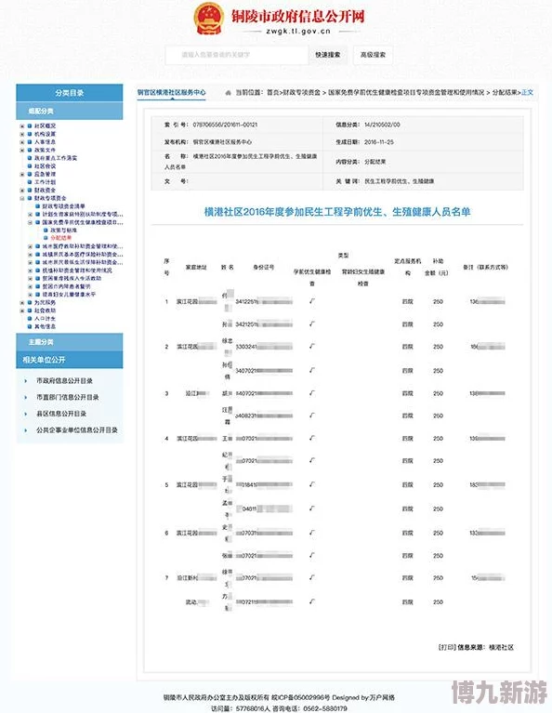Expand the 城市居民最低生活保障补助资金 node
This screenshot has width=552, height=713.
click(x=30, y=262)
